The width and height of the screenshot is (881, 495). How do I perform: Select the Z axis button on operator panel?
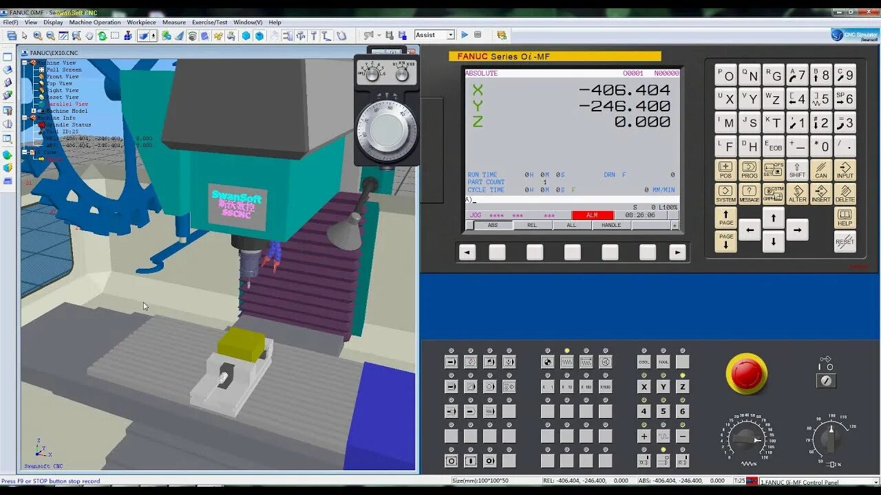[683, 387]
